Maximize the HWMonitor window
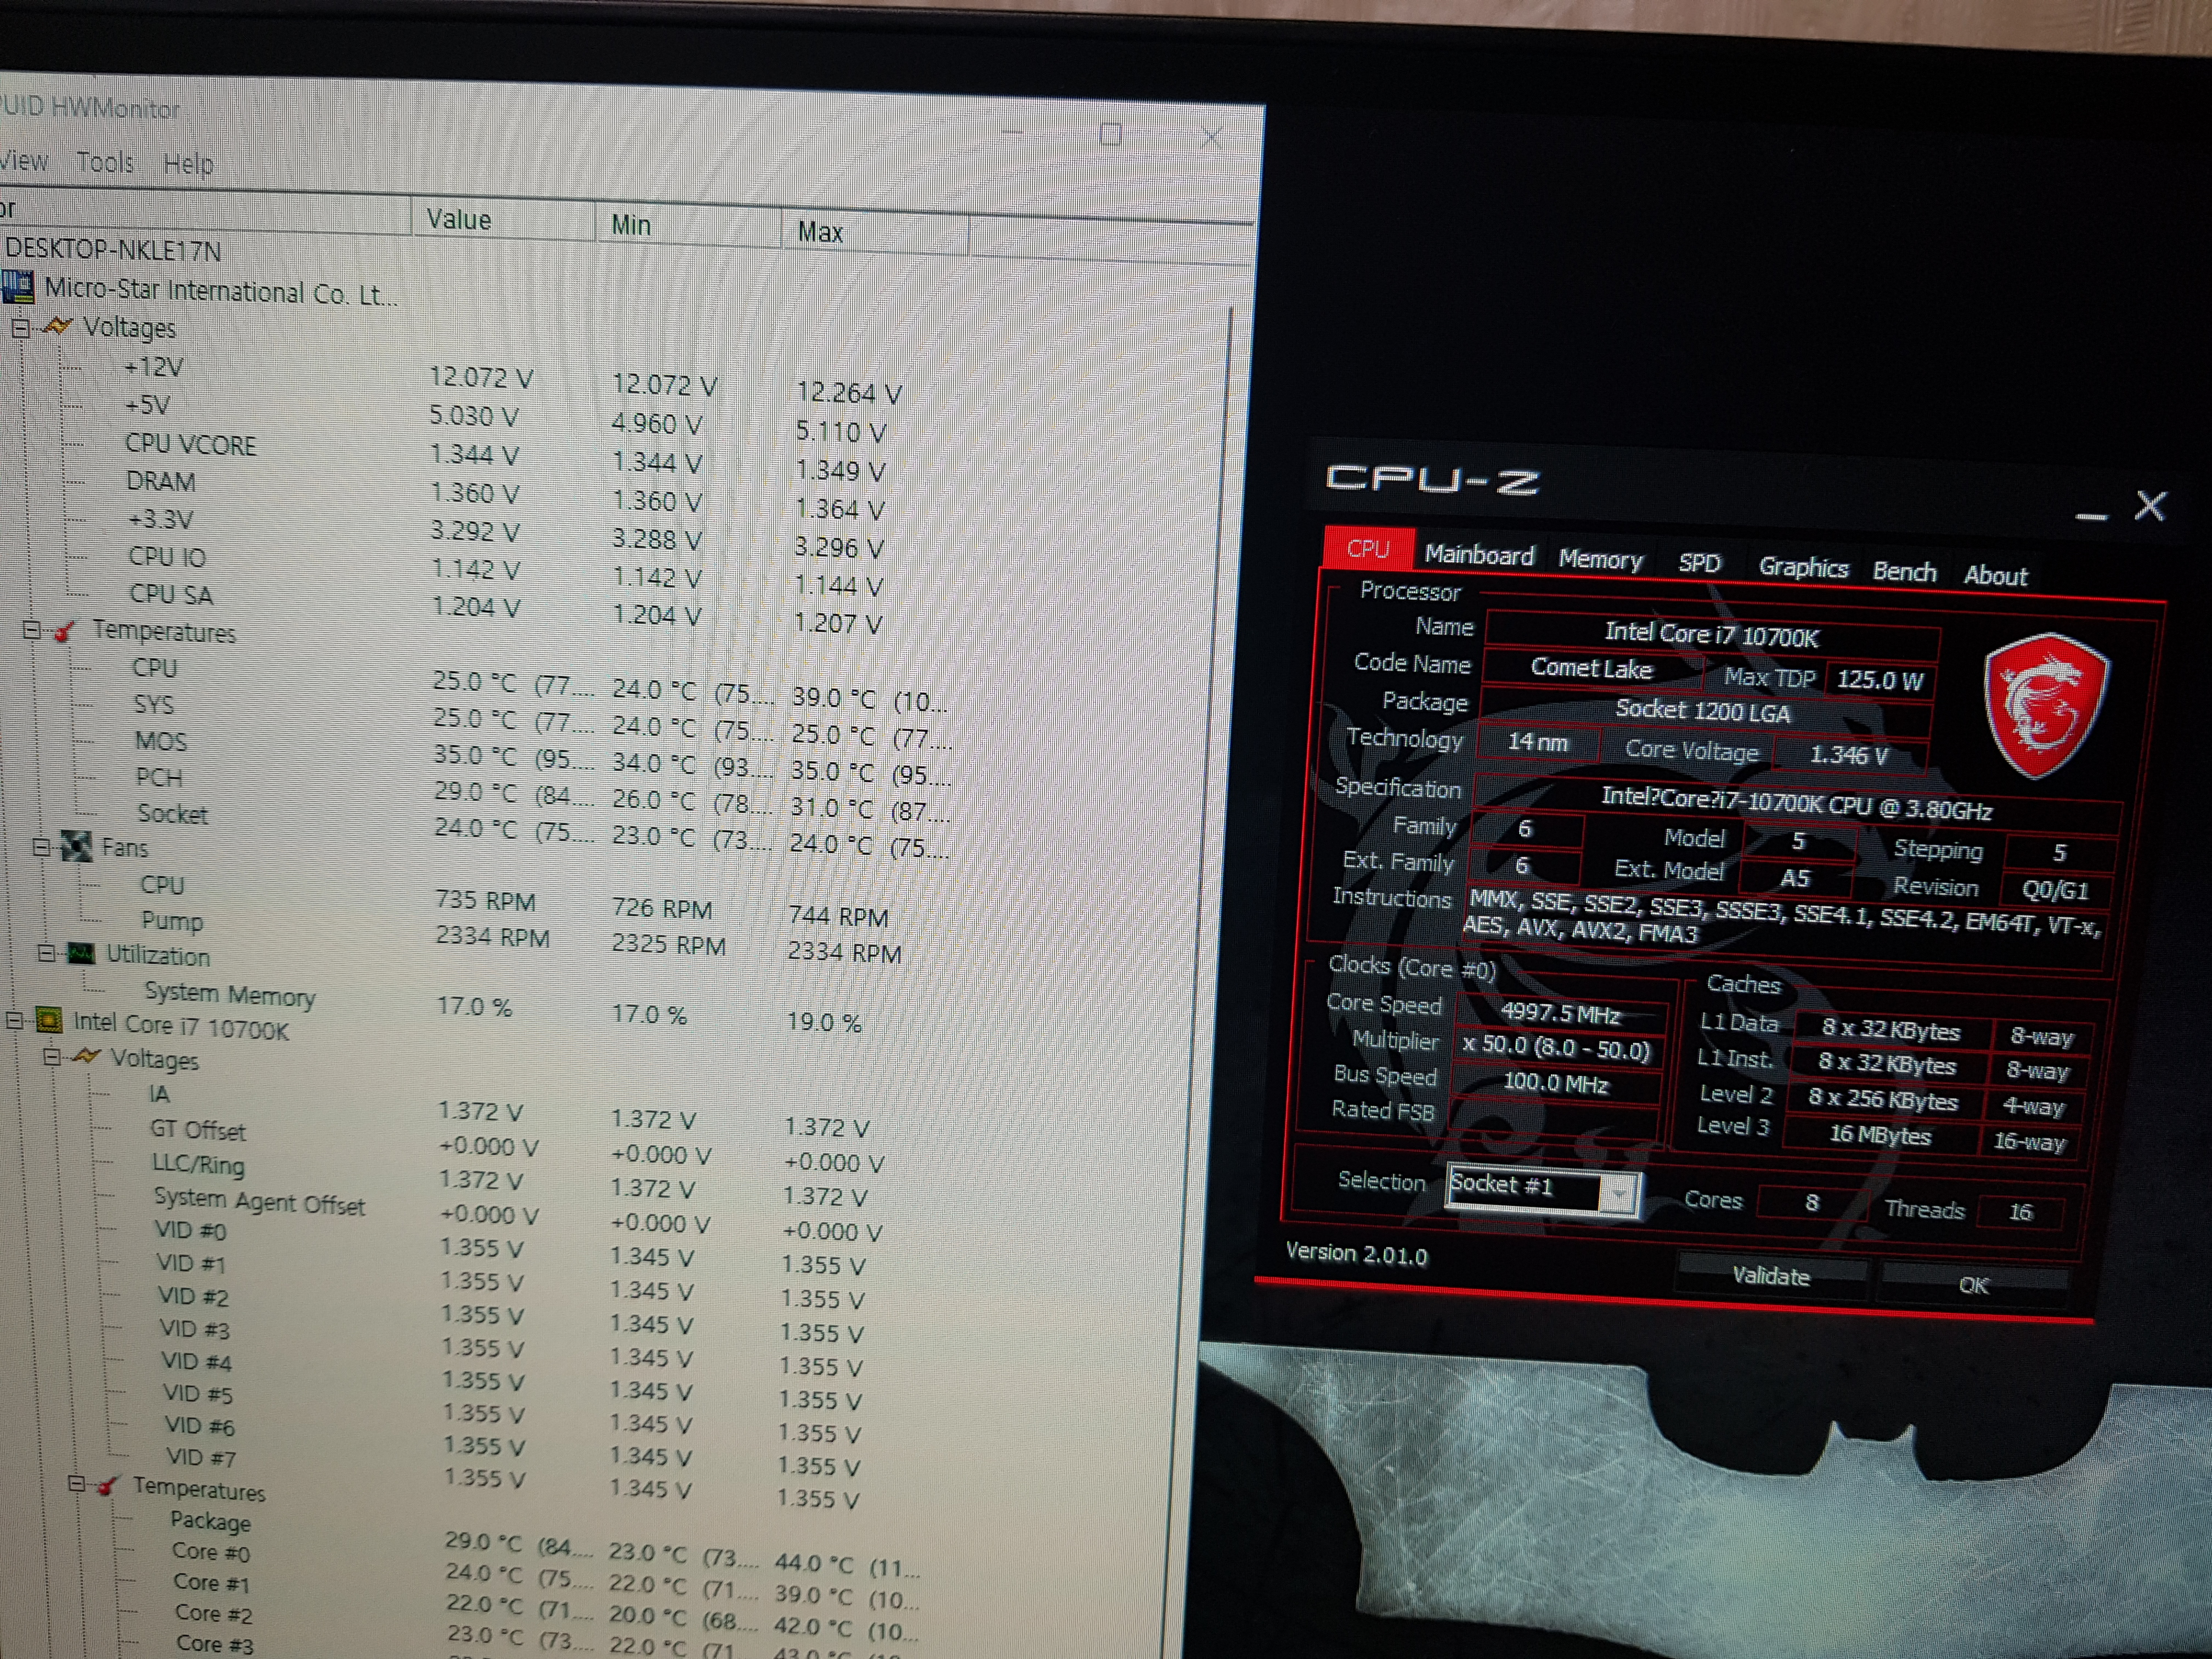The width and height of the screenshot is (2212, 1659). tap(1110, 134)
